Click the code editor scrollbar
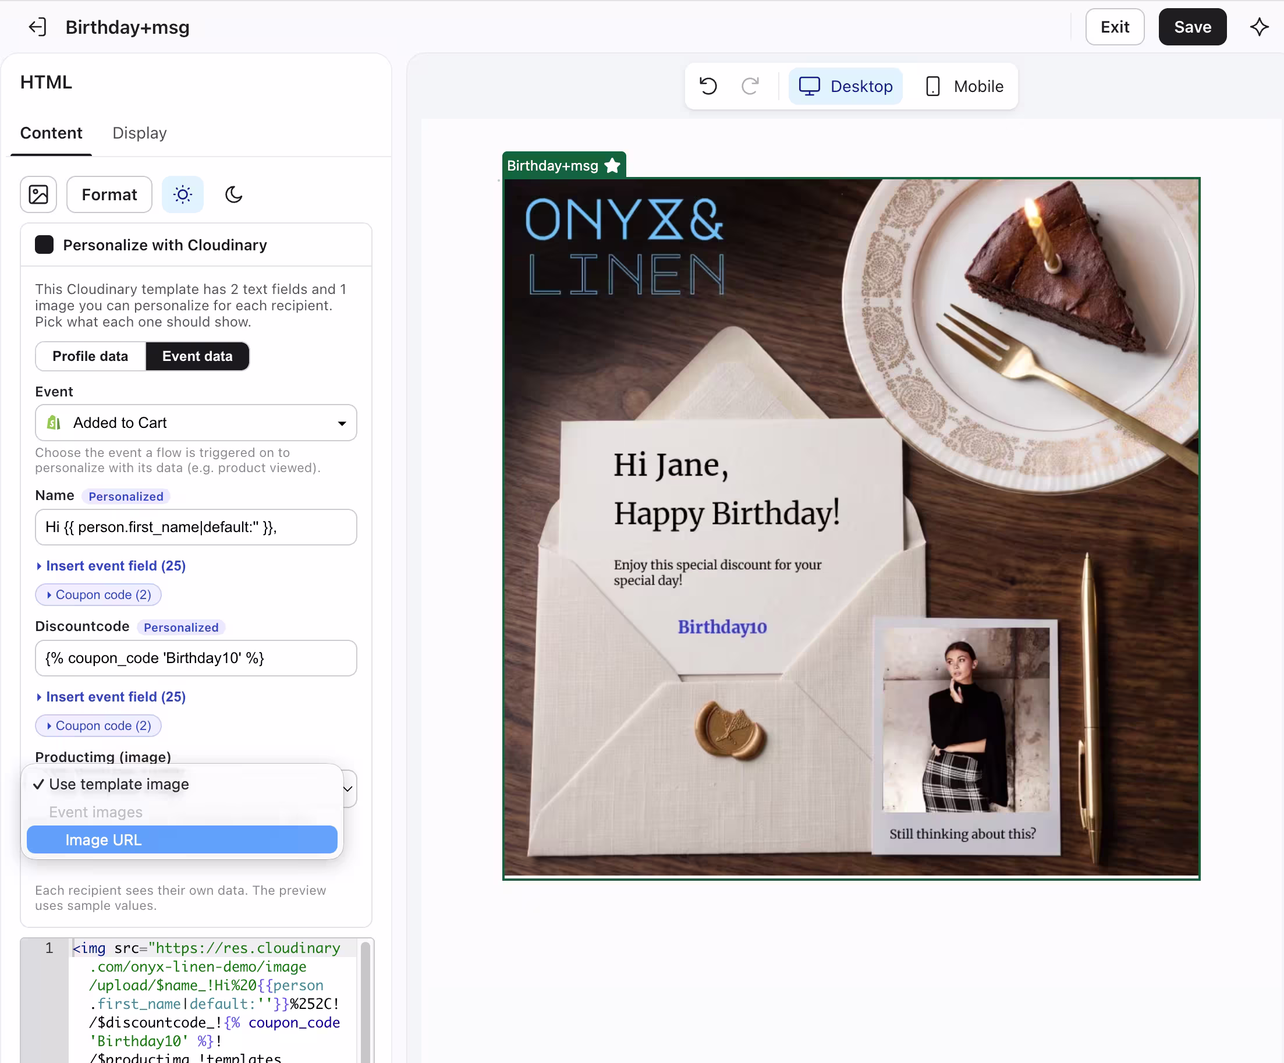 [365, 1001]
